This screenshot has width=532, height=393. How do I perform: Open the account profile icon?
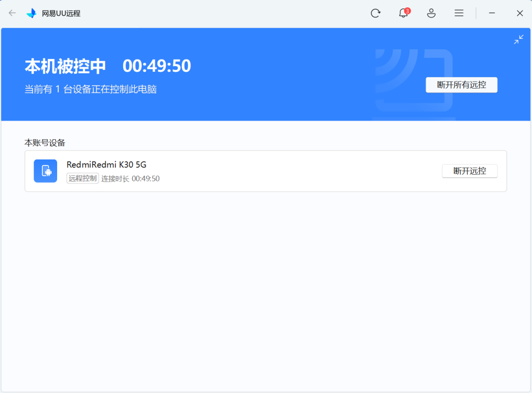click(431, 13)
